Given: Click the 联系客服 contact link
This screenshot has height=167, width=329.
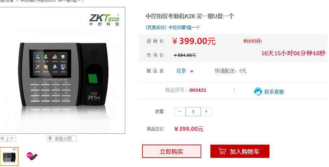Looking at the screenshot, I should pos(274,92).
